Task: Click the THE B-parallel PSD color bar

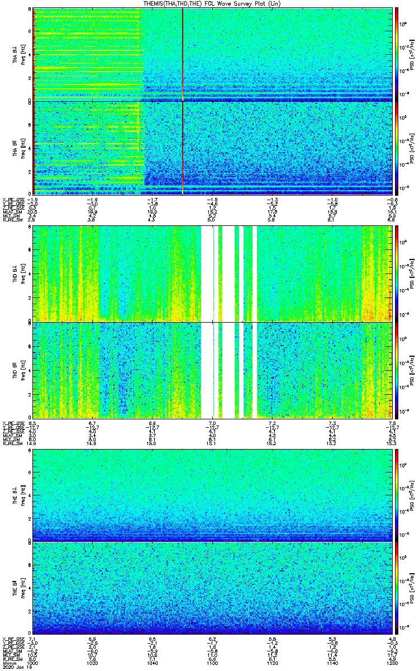Action: (397, 588)
